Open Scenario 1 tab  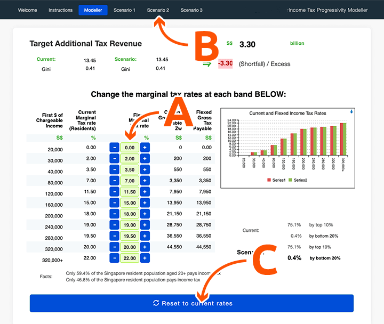tap(124, 10)
